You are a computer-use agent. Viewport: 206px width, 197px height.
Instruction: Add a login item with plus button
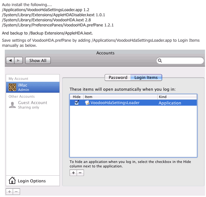coord(73,173)
